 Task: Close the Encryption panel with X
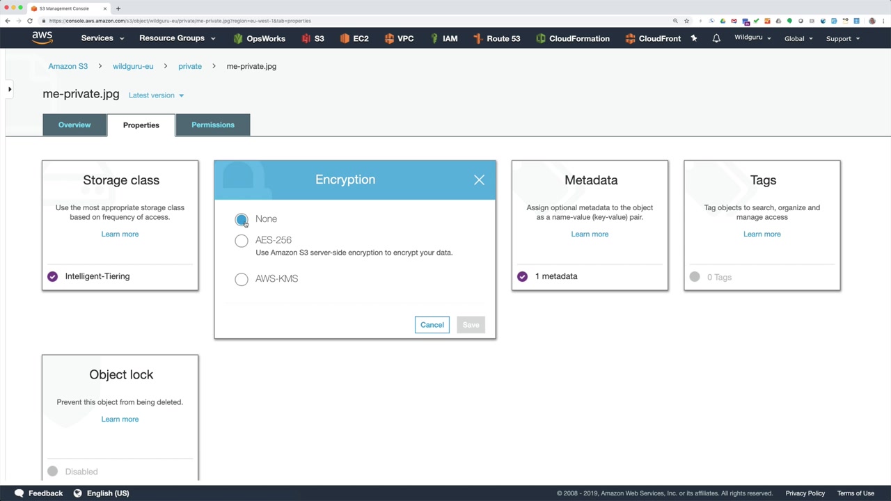pos(479,180)
